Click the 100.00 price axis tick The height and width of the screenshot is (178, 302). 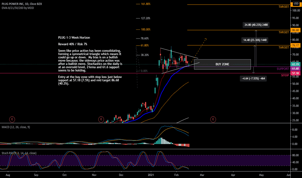point(296,10)
